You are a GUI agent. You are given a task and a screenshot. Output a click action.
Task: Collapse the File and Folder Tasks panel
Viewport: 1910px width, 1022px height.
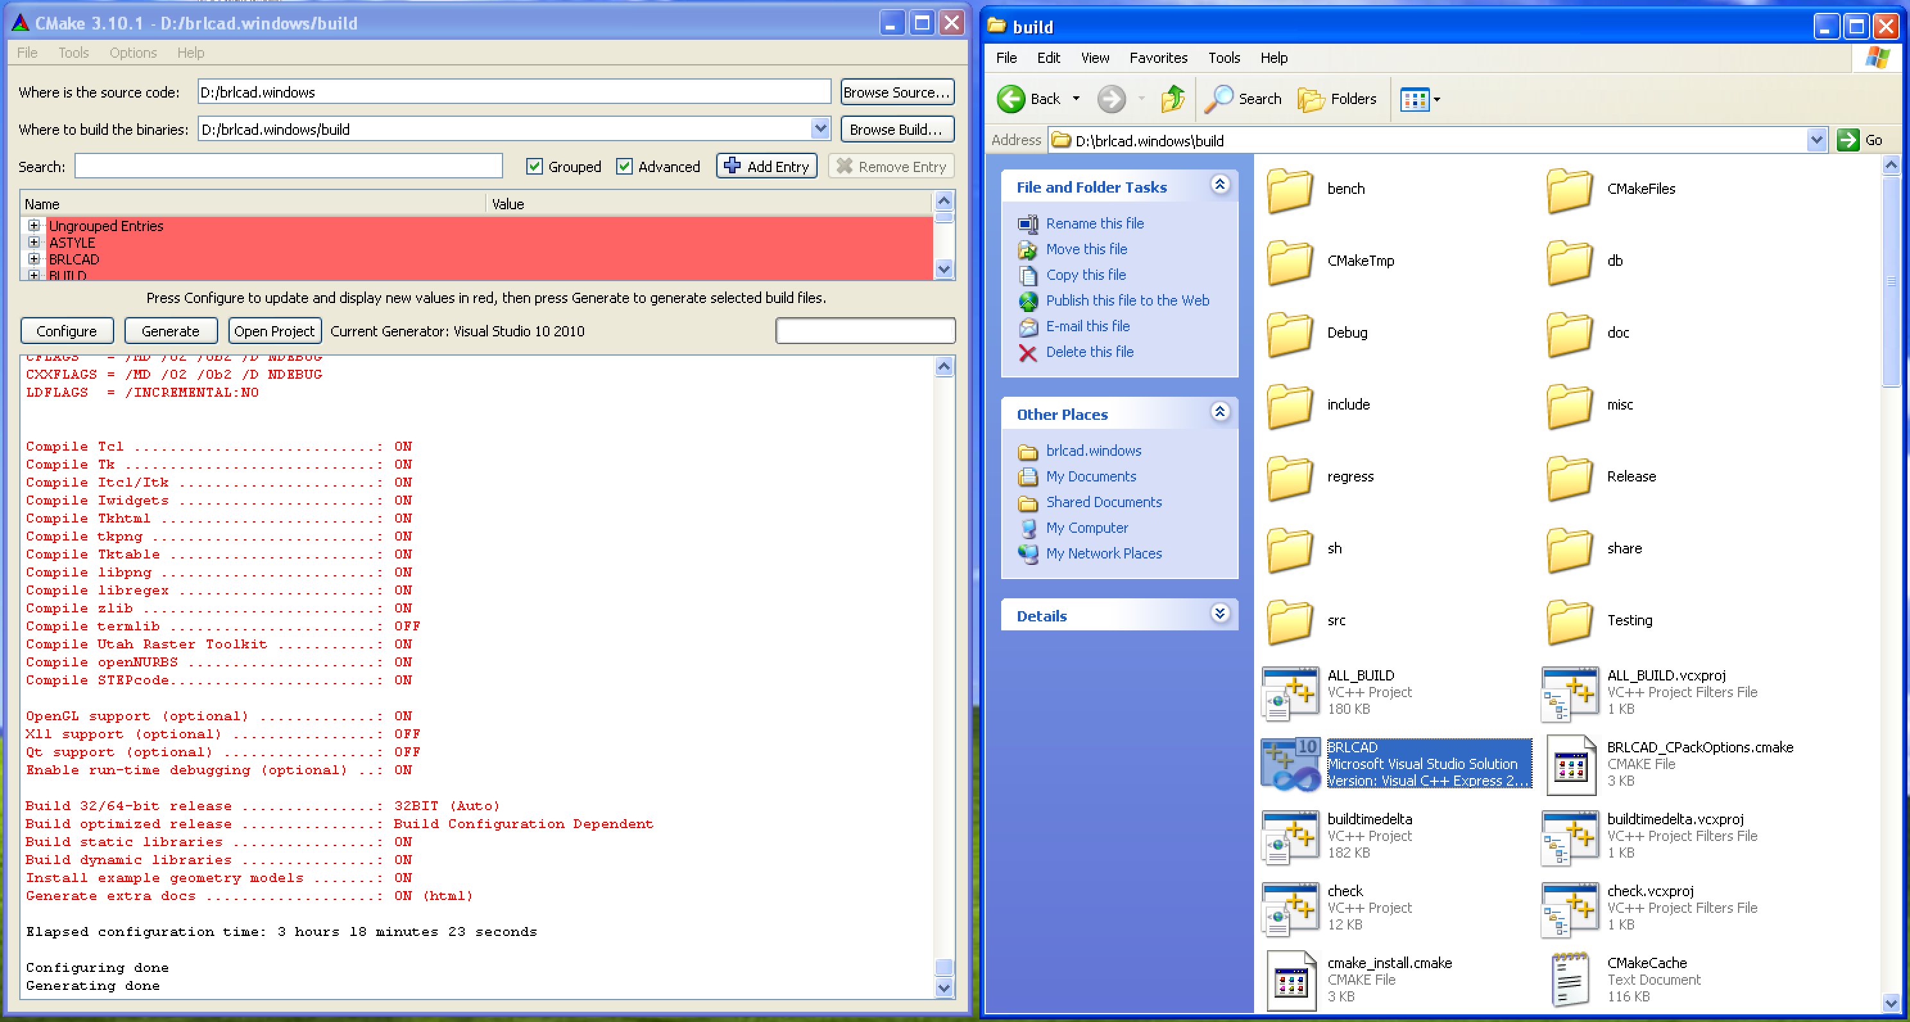[1219, 185]
